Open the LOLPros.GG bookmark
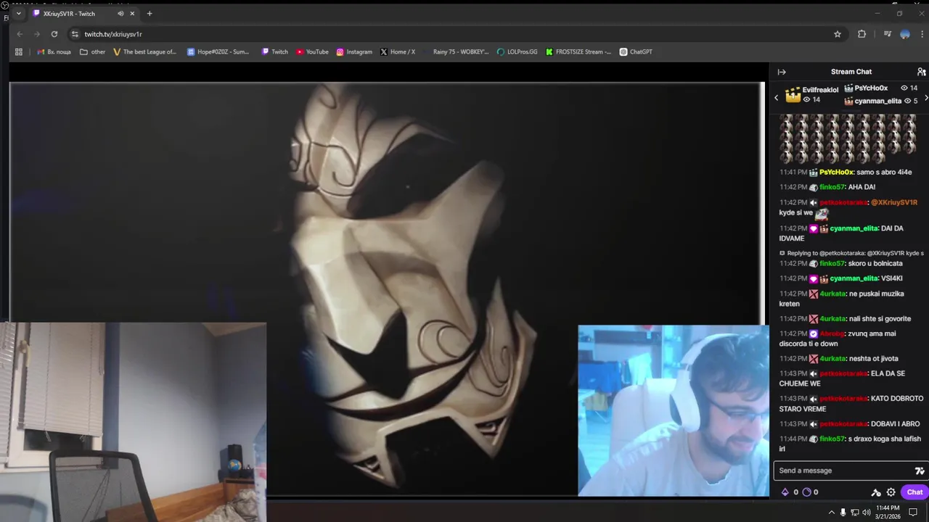Viewport: 929px width, 522px height. [x=517, y=52]
